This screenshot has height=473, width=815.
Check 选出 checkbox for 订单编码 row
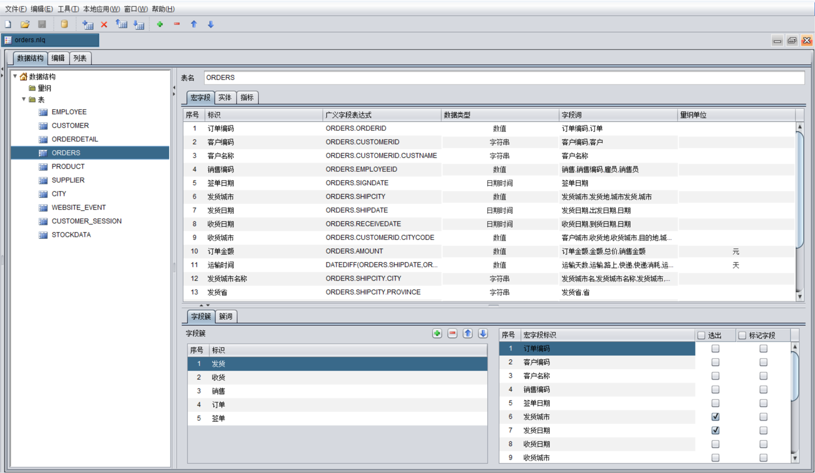click(715, 348)
